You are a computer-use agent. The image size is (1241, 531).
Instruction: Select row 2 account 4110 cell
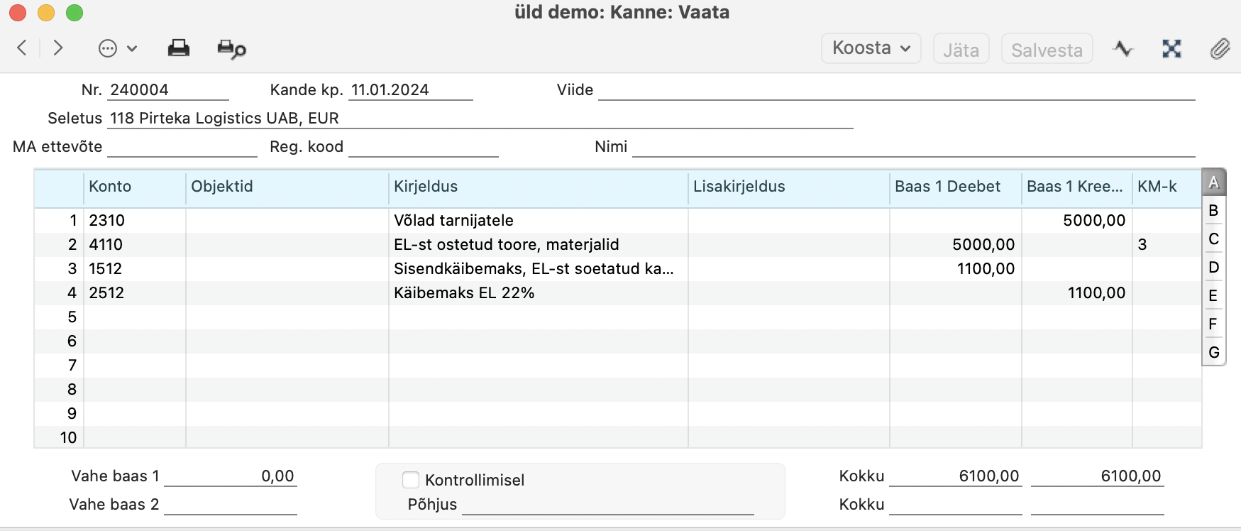[x=135, y=244]
